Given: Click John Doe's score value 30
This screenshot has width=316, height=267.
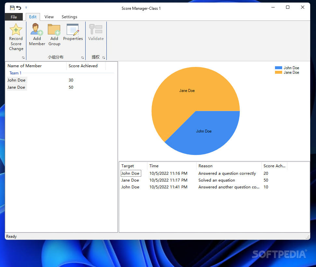Looking at the screenshot, I should pyautogui.click(x=71, y=80).
